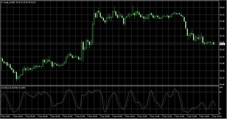Click the 52.10 price axis label
Image resolution: width=227 pixels, height=119 pixels.
[x=222, y=50]
